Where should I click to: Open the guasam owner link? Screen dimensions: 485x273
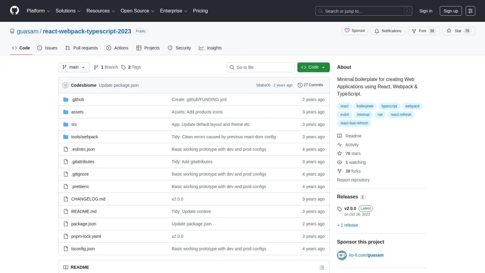27,31
